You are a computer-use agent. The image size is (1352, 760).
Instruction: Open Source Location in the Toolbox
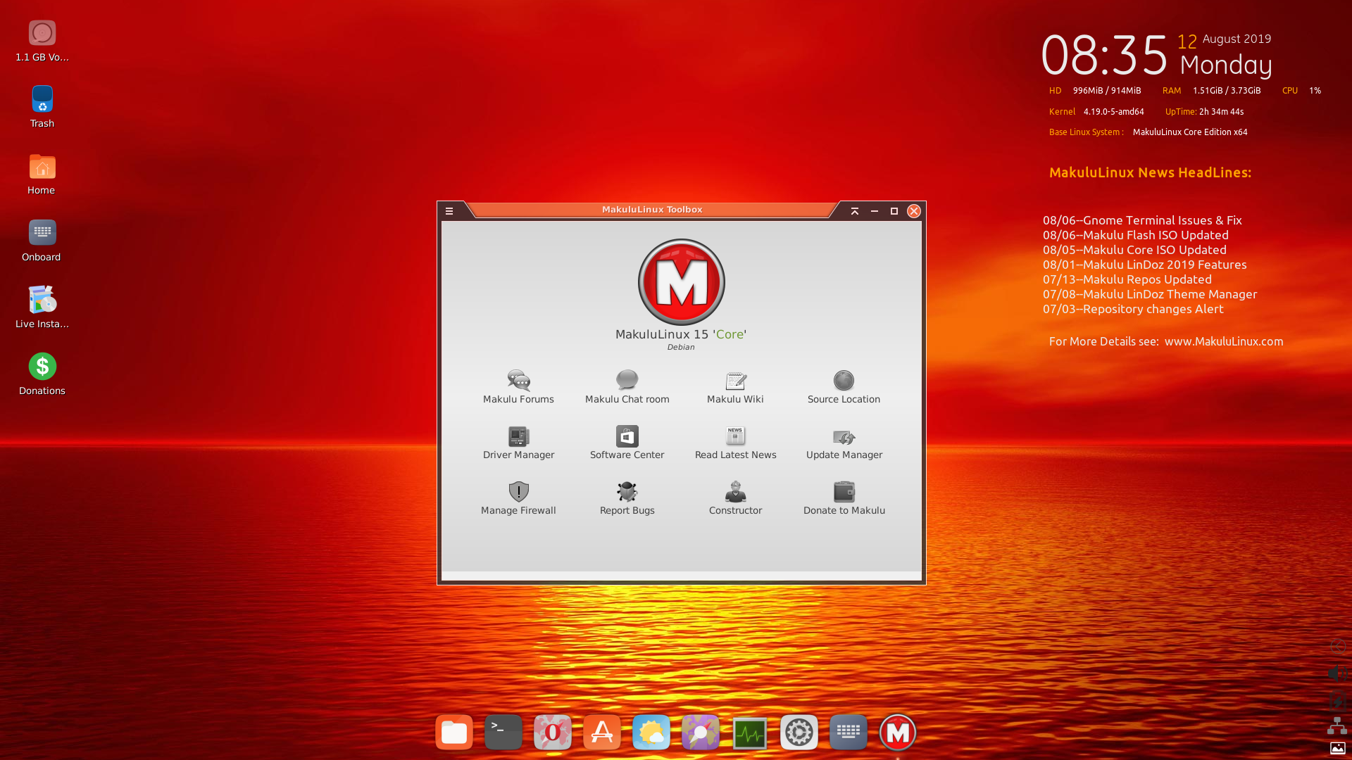(844, 387)
